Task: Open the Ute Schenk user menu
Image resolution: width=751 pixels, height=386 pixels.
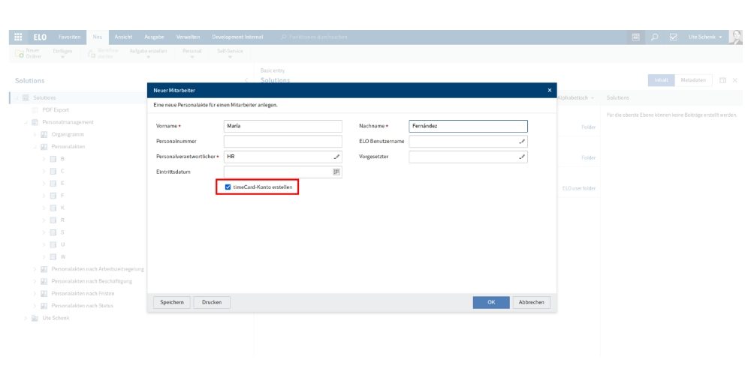Action: (x=705, y=37)
